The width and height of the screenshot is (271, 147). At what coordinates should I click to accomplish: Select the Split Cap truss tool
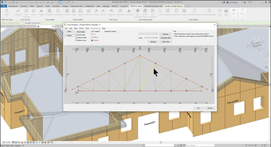(x=103, y=12)
